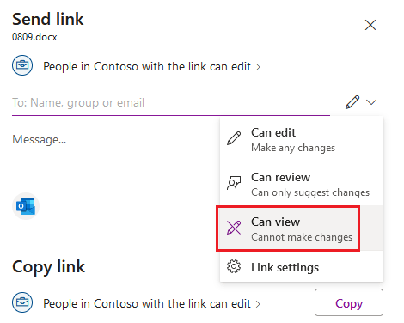Click the Copy button
The image size is (404, 323).
349,302
